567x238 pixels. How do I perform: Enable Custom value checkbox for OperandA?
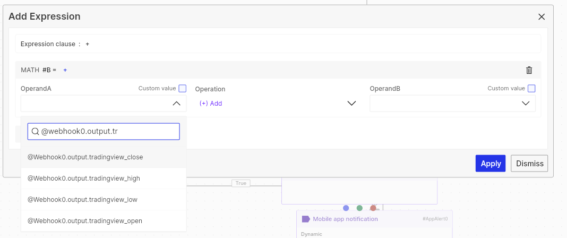(x=183, y=89)
